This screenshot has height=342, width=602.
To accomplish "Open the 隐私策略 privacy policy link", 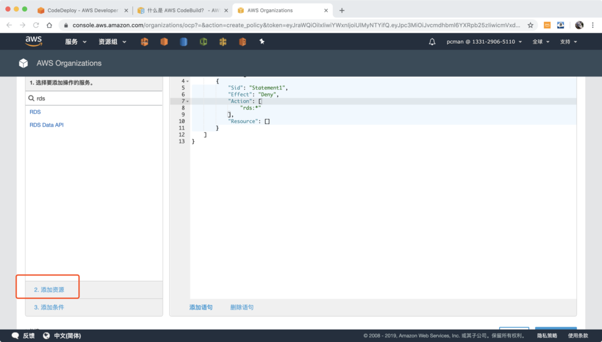I will pyautogui.click(x=547, y=336).
